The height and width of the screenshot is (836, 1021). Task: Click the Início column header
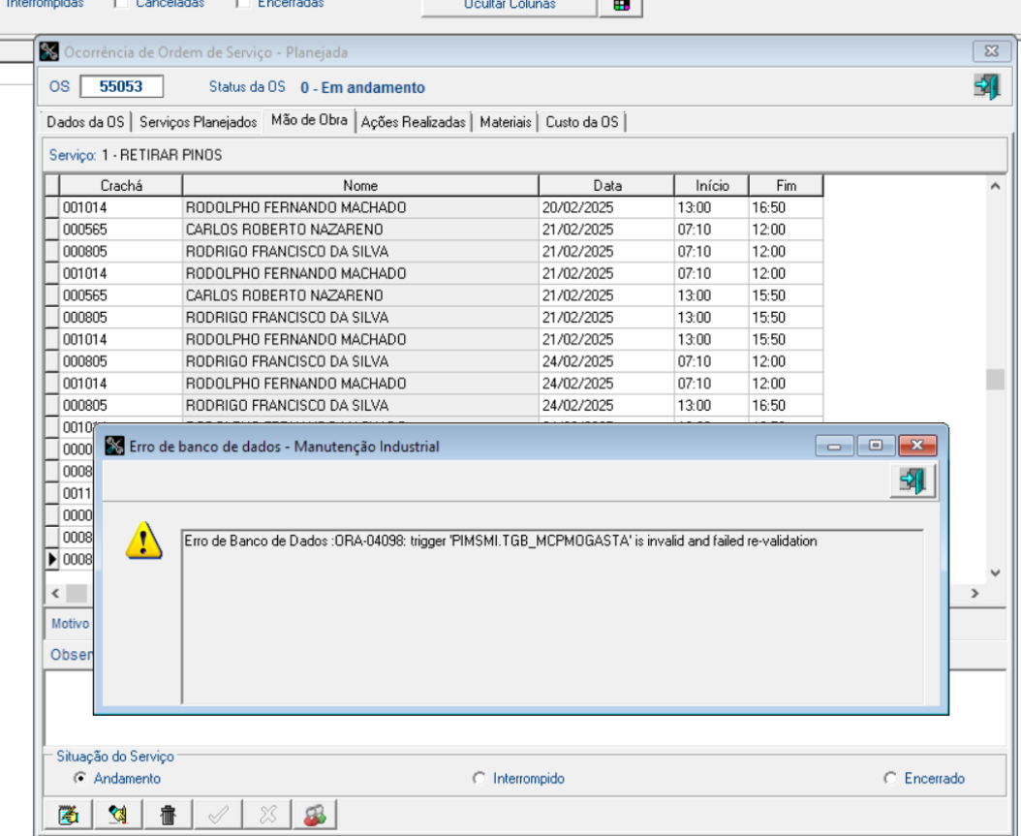712,186
